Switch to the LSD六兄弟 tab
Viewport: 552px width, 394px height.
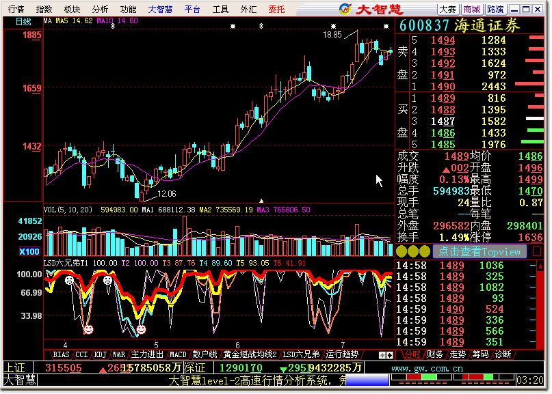302,354
